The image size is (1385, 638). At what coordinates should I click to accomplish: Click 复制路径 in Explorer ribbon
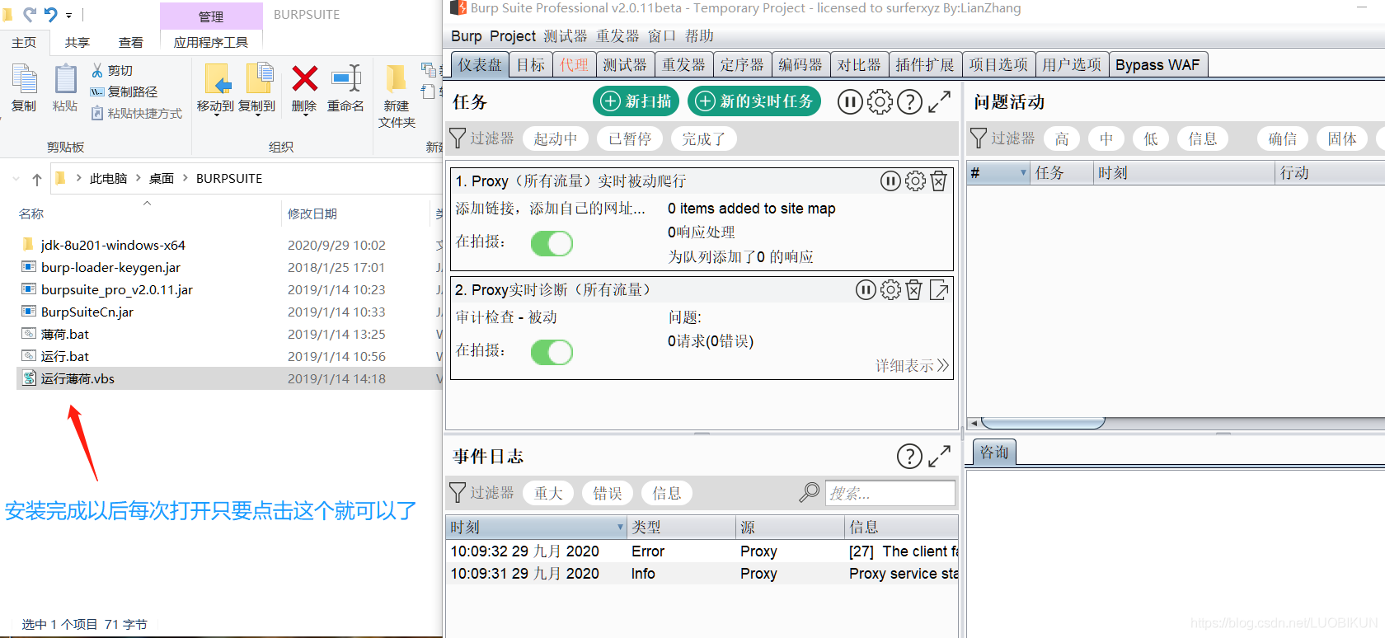point(124,91)
